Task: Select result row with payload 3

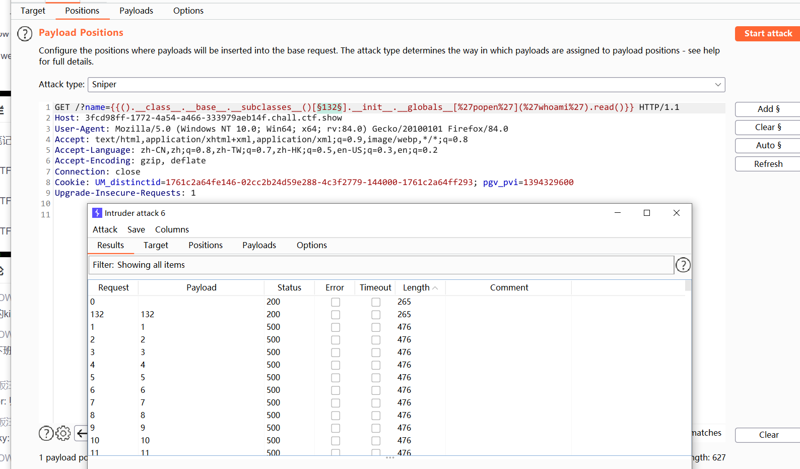Action: pos(386,353)
